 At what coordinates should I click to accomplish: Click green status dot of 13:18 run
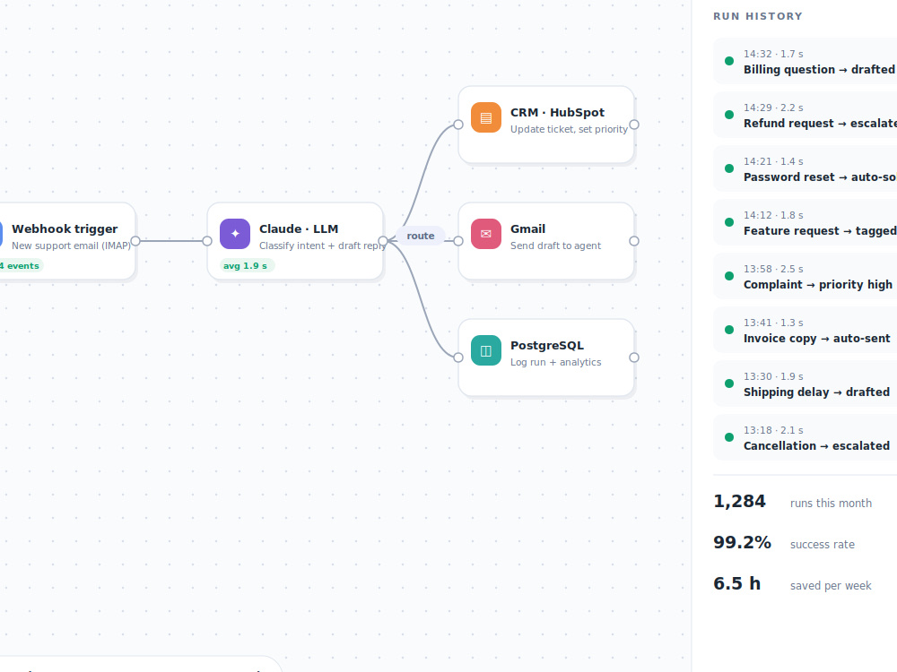728,437
